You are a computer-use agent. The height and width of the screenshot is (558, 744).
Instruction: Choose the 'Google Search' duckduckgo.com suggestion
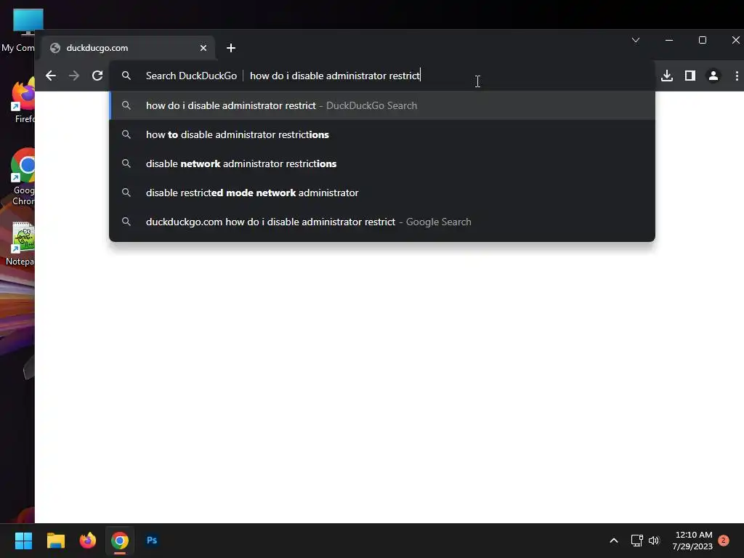click(x=382, y=222)
